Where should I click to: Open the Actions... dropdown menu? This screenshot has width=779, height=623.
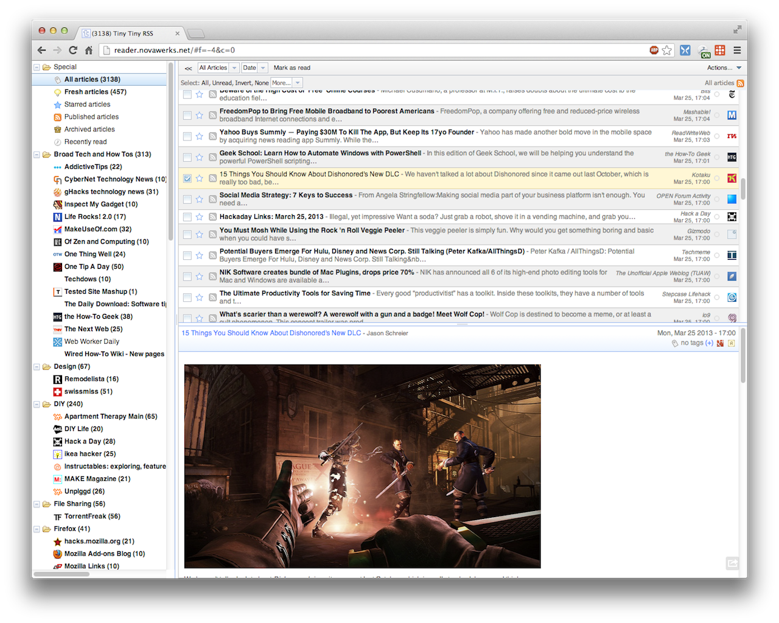pos(724,68)
